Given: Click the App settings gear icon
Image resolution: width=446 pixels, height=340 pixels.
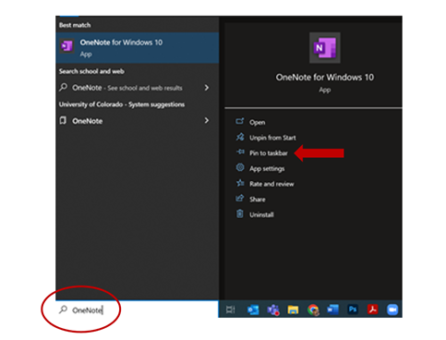Looking at the screenshot, I should coord(240,167).
